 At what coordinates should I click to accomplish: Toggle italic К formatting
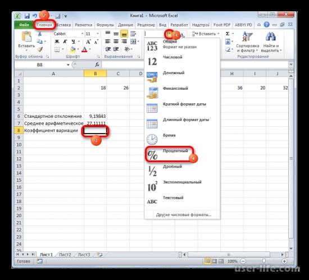point(65,42)
